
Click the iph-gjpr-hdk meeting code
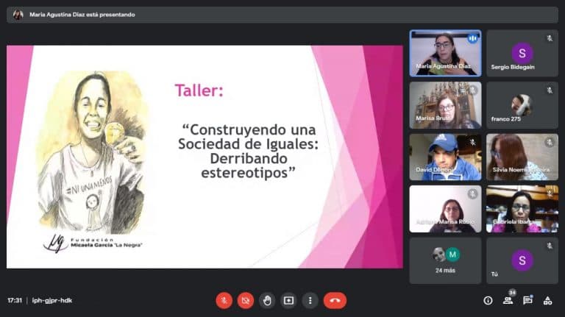(52, 300)
